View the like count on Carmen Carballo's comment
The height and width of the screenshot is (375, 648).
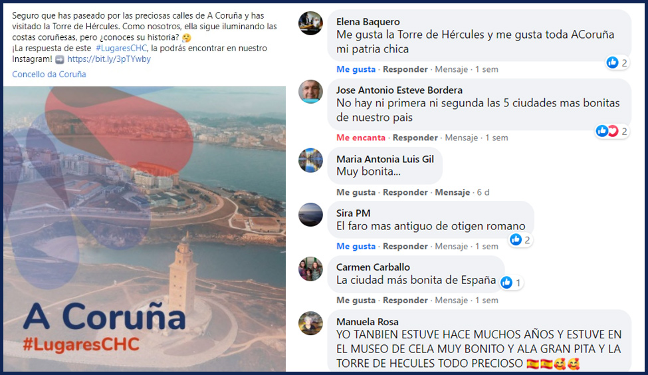coord(511,283)
